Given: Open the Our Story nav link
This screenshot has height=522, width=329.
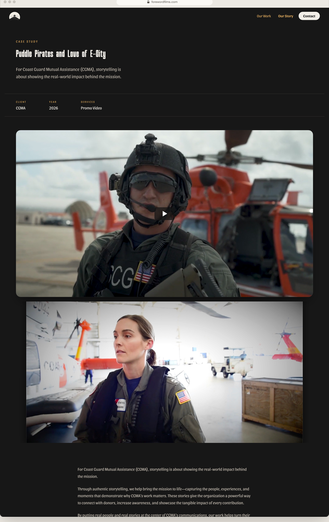Looking at the screenshot, I should (x=286, y=16).
